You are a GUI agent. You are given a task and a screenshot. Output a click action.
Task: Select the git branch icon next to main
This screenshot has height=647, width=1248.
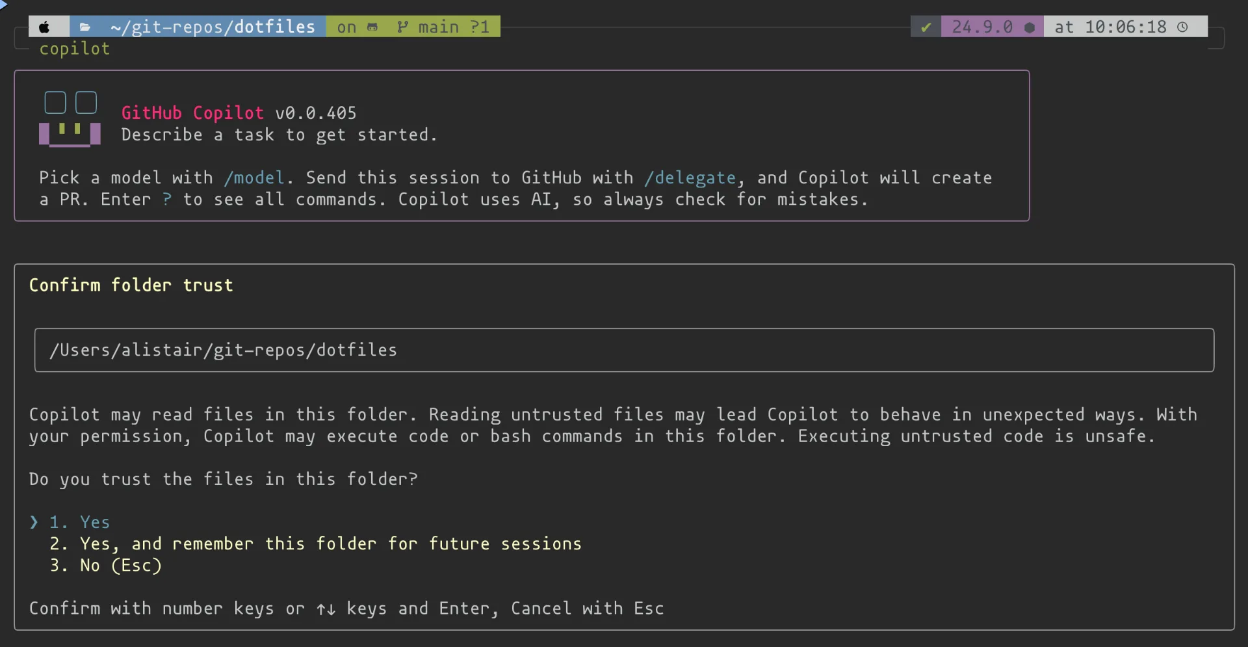click(403, 27)
